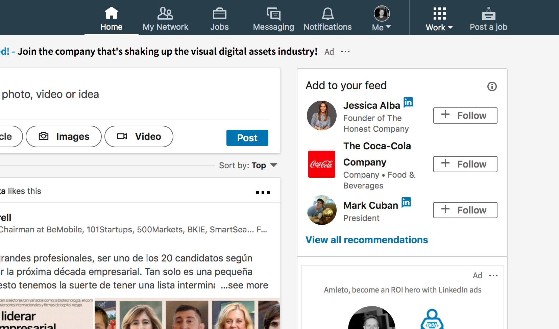
Task: Click the ROI badge icon in the ad
Action: click(432, 319)
